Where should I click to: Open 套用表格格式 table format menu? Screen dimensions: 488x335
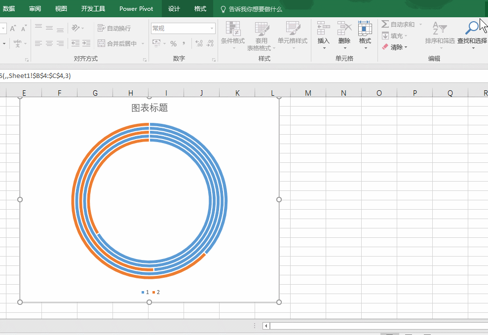[x=261, y=36]
